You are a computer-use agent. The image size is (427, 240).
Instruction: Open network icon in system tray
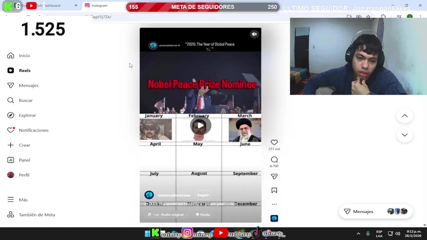(390, 234)
